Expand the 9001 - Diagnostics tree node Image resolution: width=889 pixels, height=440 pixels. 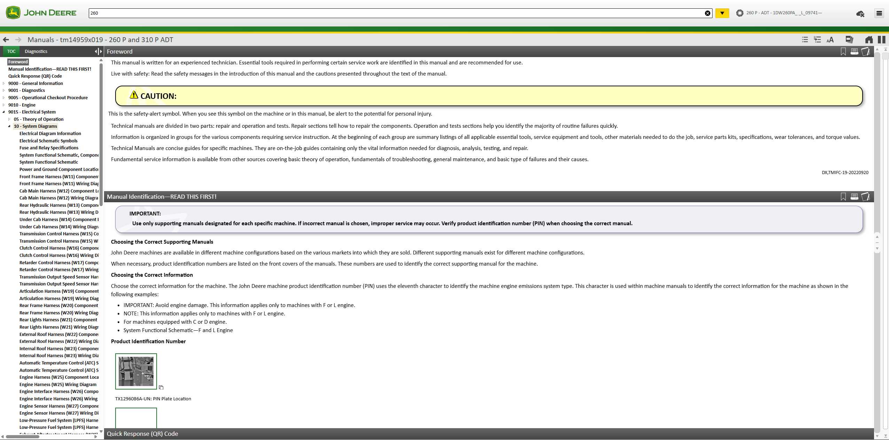pyautogui.click(x=4, y=91)
